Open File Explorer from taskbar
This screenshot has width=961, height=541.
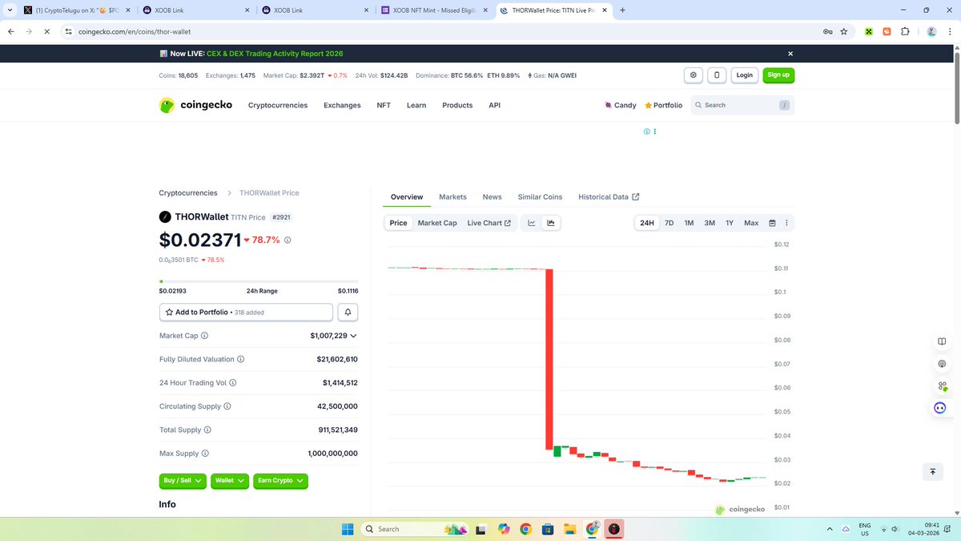pos(570,529)
